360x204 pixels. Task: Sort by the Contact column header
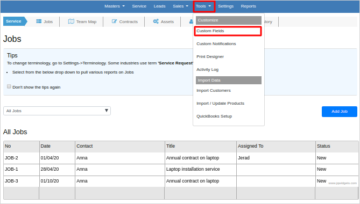click(x=120, y=146)
